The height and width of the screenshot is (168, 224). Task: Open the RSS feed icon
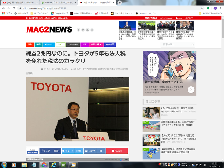(87, 30)
